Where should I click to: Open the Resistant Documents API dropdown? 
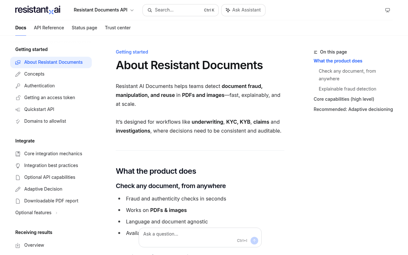point(104,10)
